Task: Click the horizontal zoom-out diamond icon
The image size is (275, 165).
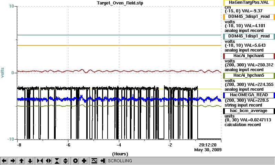Action: (48, 161)
